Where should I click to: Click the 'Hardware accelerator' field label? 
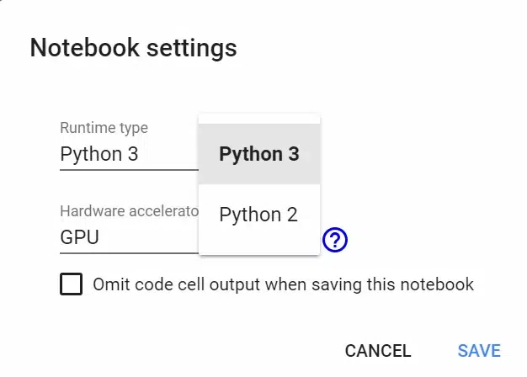point(128,211)
